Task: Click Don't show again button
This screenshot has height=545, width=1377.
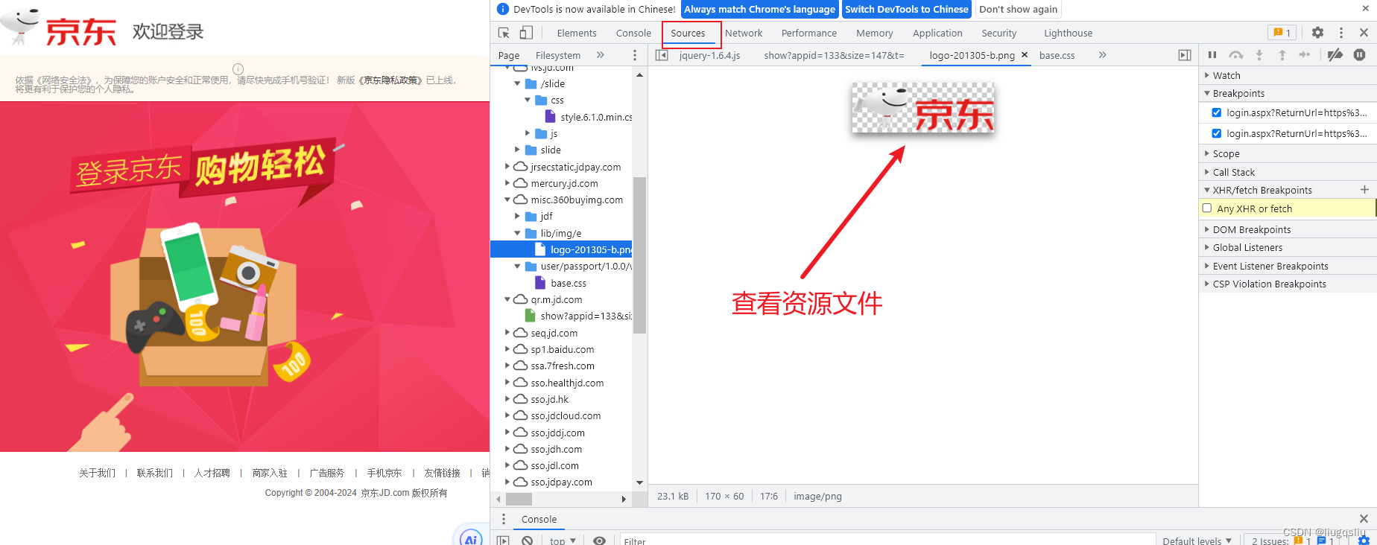Action: click(x=1018, y=9)
